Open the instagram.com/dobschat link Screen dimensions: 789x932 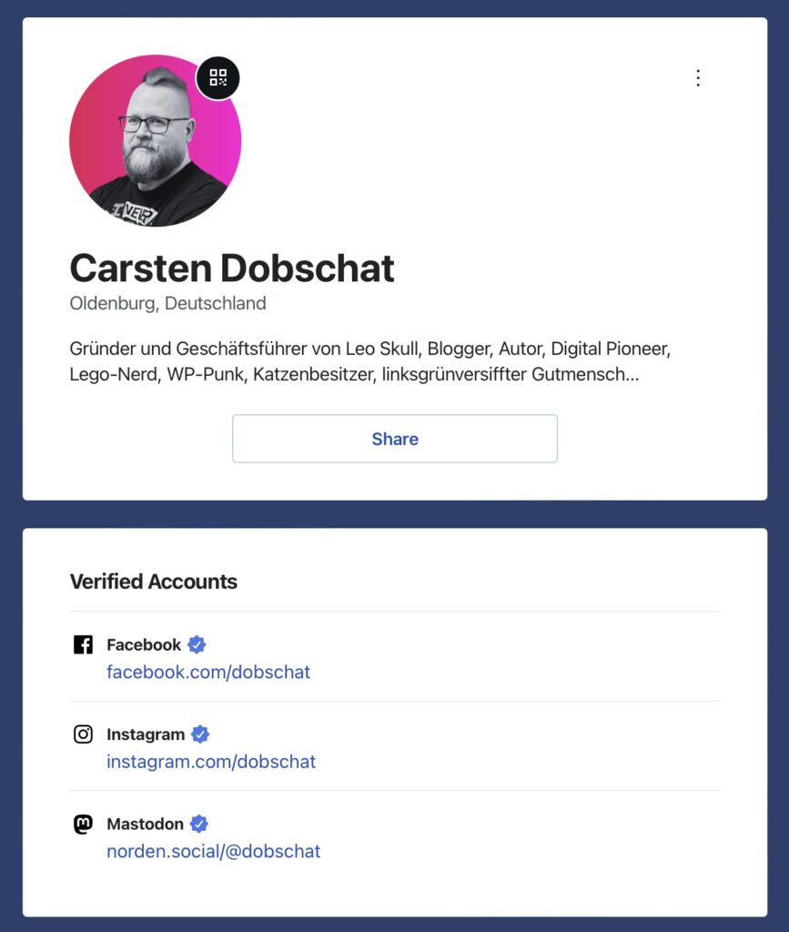click(211, 762)
